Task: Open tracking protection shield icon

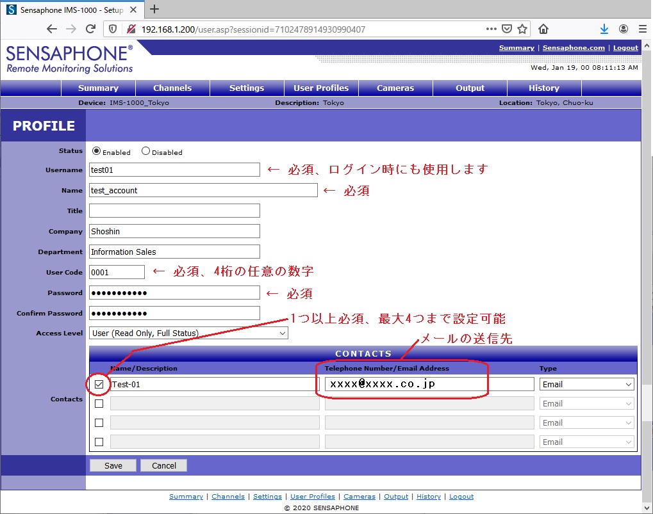Action: tap(112, 29)
